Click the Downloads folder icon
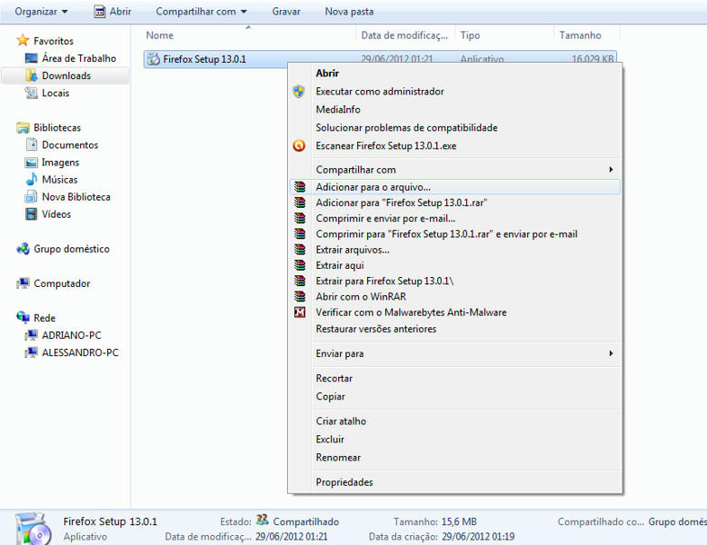Screen dimensions: 707x545 point(31,75)
